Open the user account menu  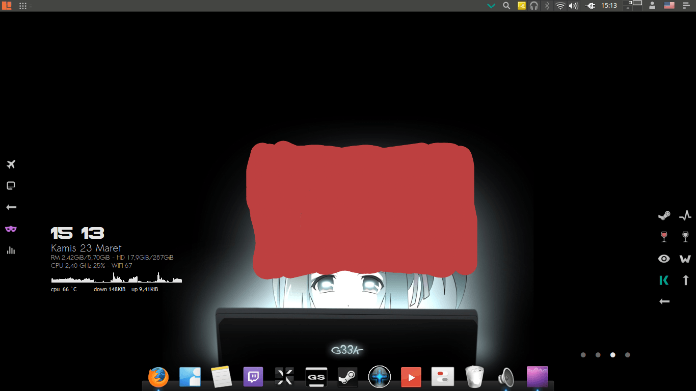click(x=652, y=6)
